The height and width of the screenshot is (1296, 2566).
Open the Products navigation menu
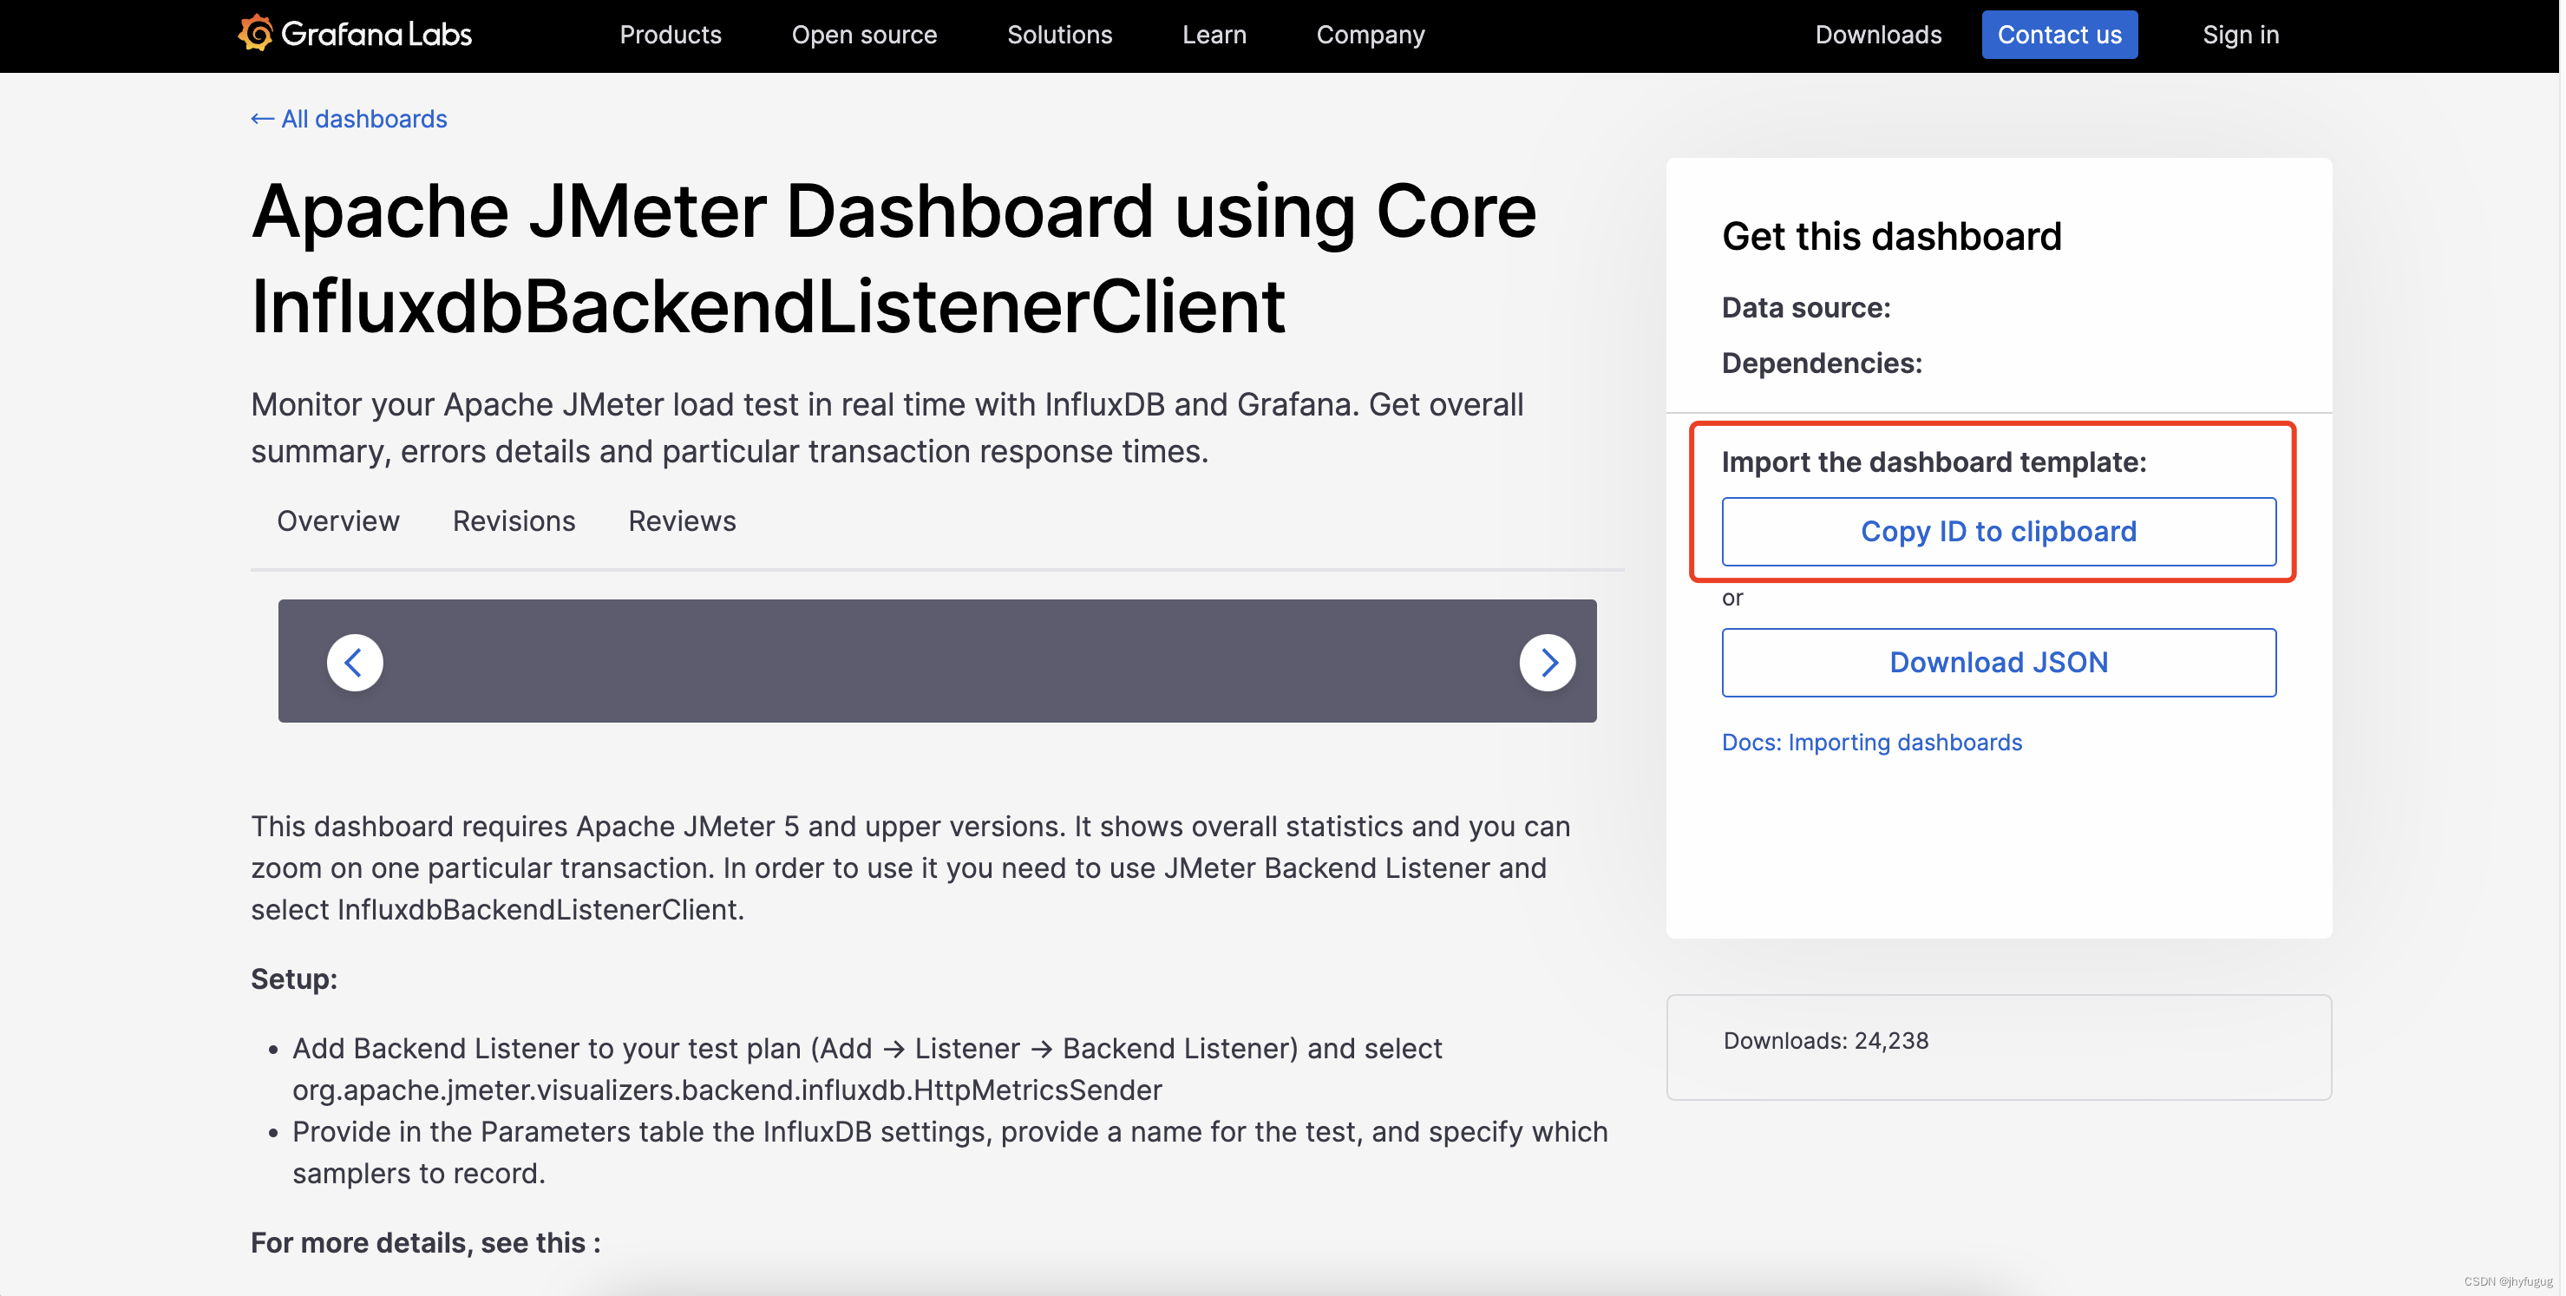[x=671, y=34]
